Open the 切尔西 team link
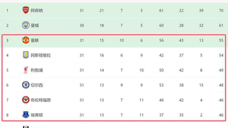The height and width of the screenshot is (128, 228). [x=37, y=85]
